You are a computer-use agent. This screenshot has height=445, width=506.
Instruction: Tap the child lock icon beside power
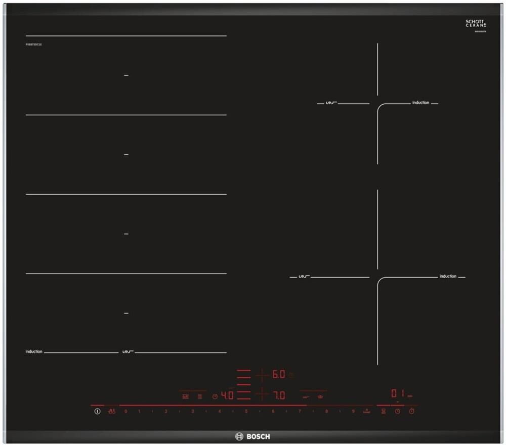pyautogui.click(x=112, y=411)
